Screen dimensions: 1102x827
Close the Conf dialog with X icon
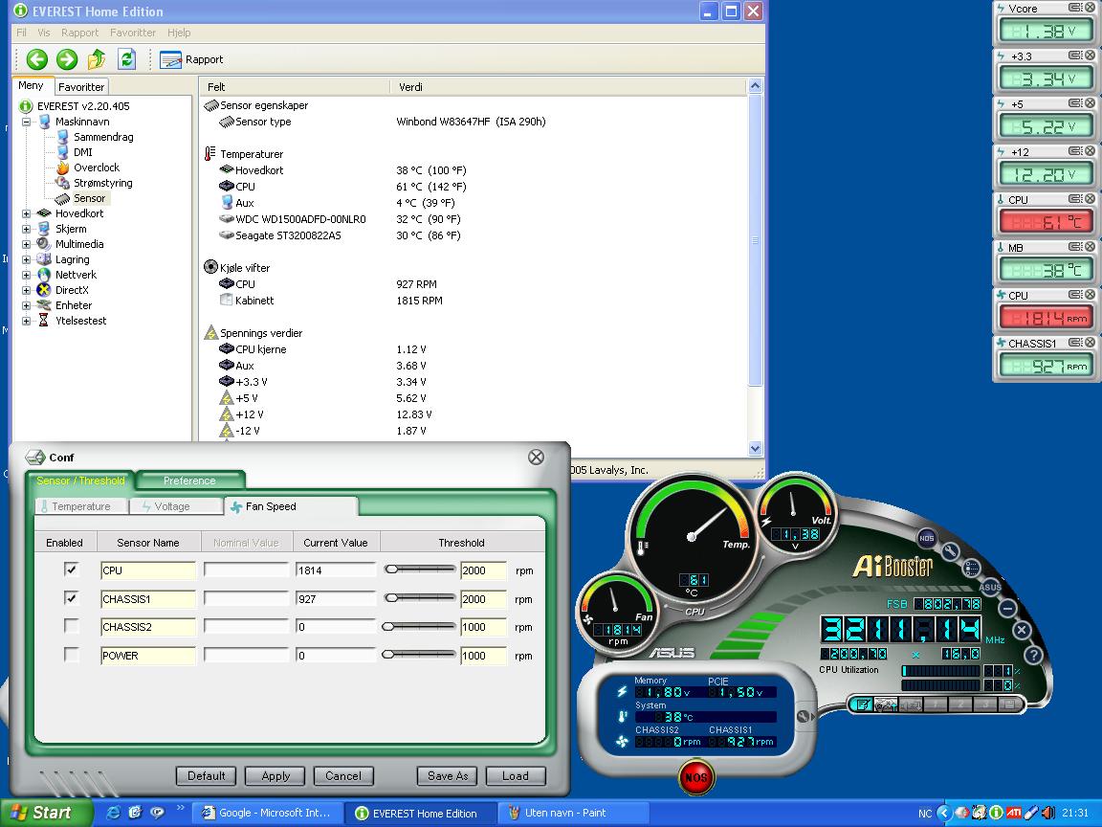[536, 458]
